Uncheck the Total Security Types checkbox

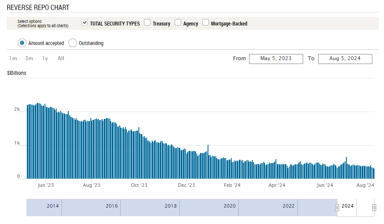(x=84, y=22)
